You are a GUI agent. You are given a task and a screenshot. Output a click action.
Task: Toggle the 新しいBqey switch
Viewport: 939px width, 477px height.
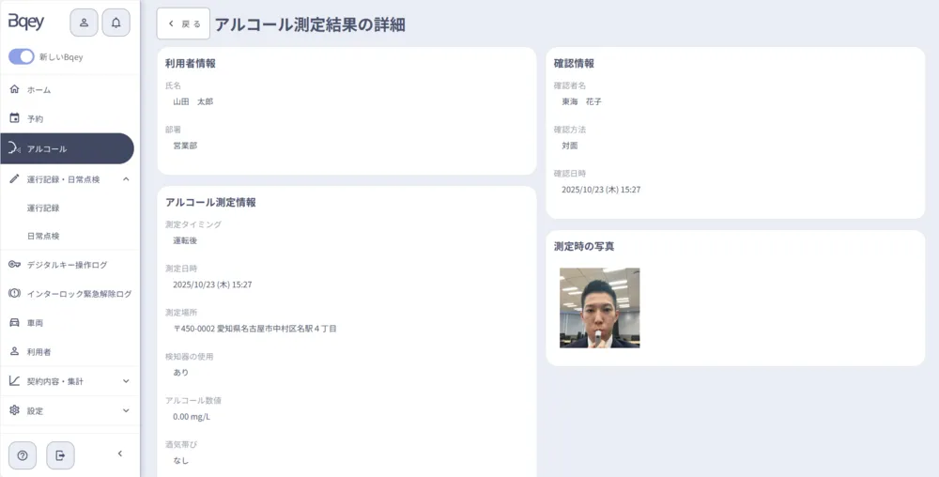tap(22, 57)
